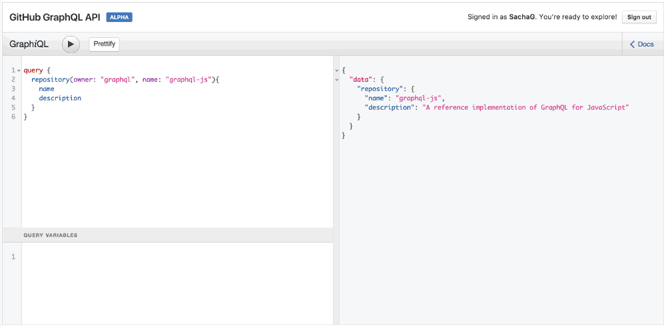Toggle the Query Variables panel header
Screen dimensions: 666x327
pos(51,235)
